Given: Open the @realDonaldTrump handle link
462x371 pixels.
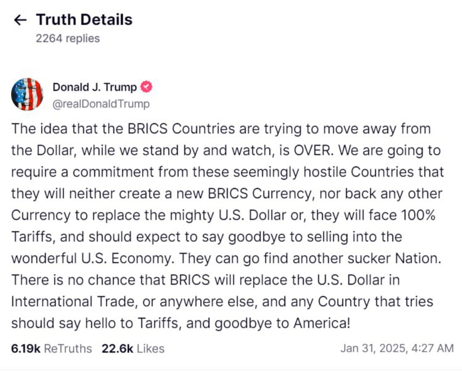Looking at the screenshot, I should pos(101,104).
